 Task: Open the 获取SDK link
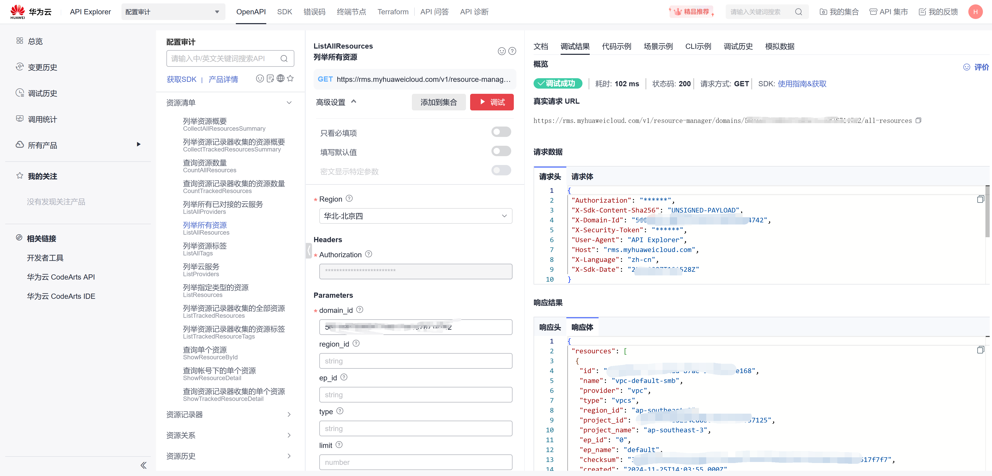coord(181,79)
